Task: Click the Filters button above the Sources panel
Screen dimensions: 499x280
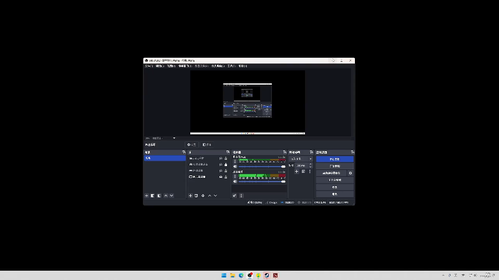Action: [207, 145]
